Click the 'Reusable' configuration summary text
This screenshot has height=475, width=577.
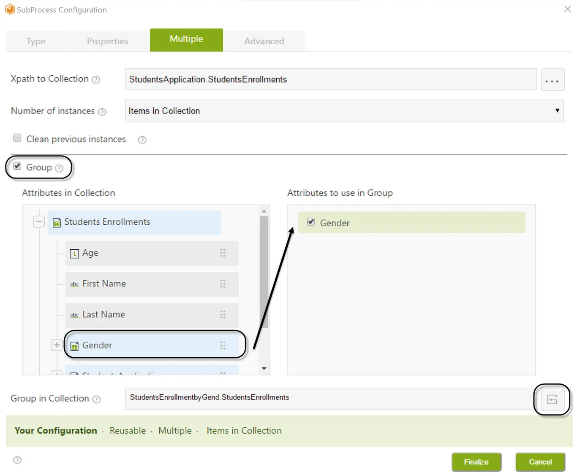(x=128, y=431)
